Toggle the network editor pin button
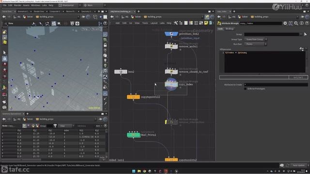 pos(207,17)
